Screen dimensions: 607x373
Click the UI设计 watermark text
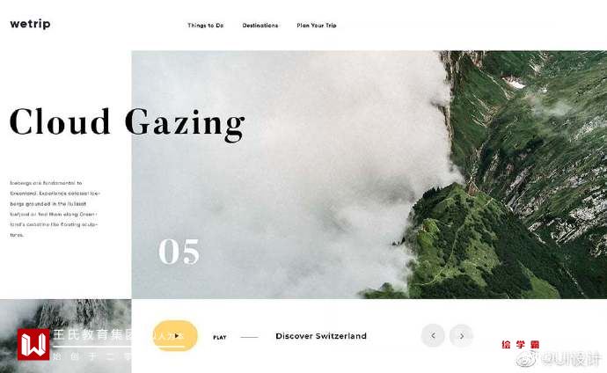click(571, 359)
